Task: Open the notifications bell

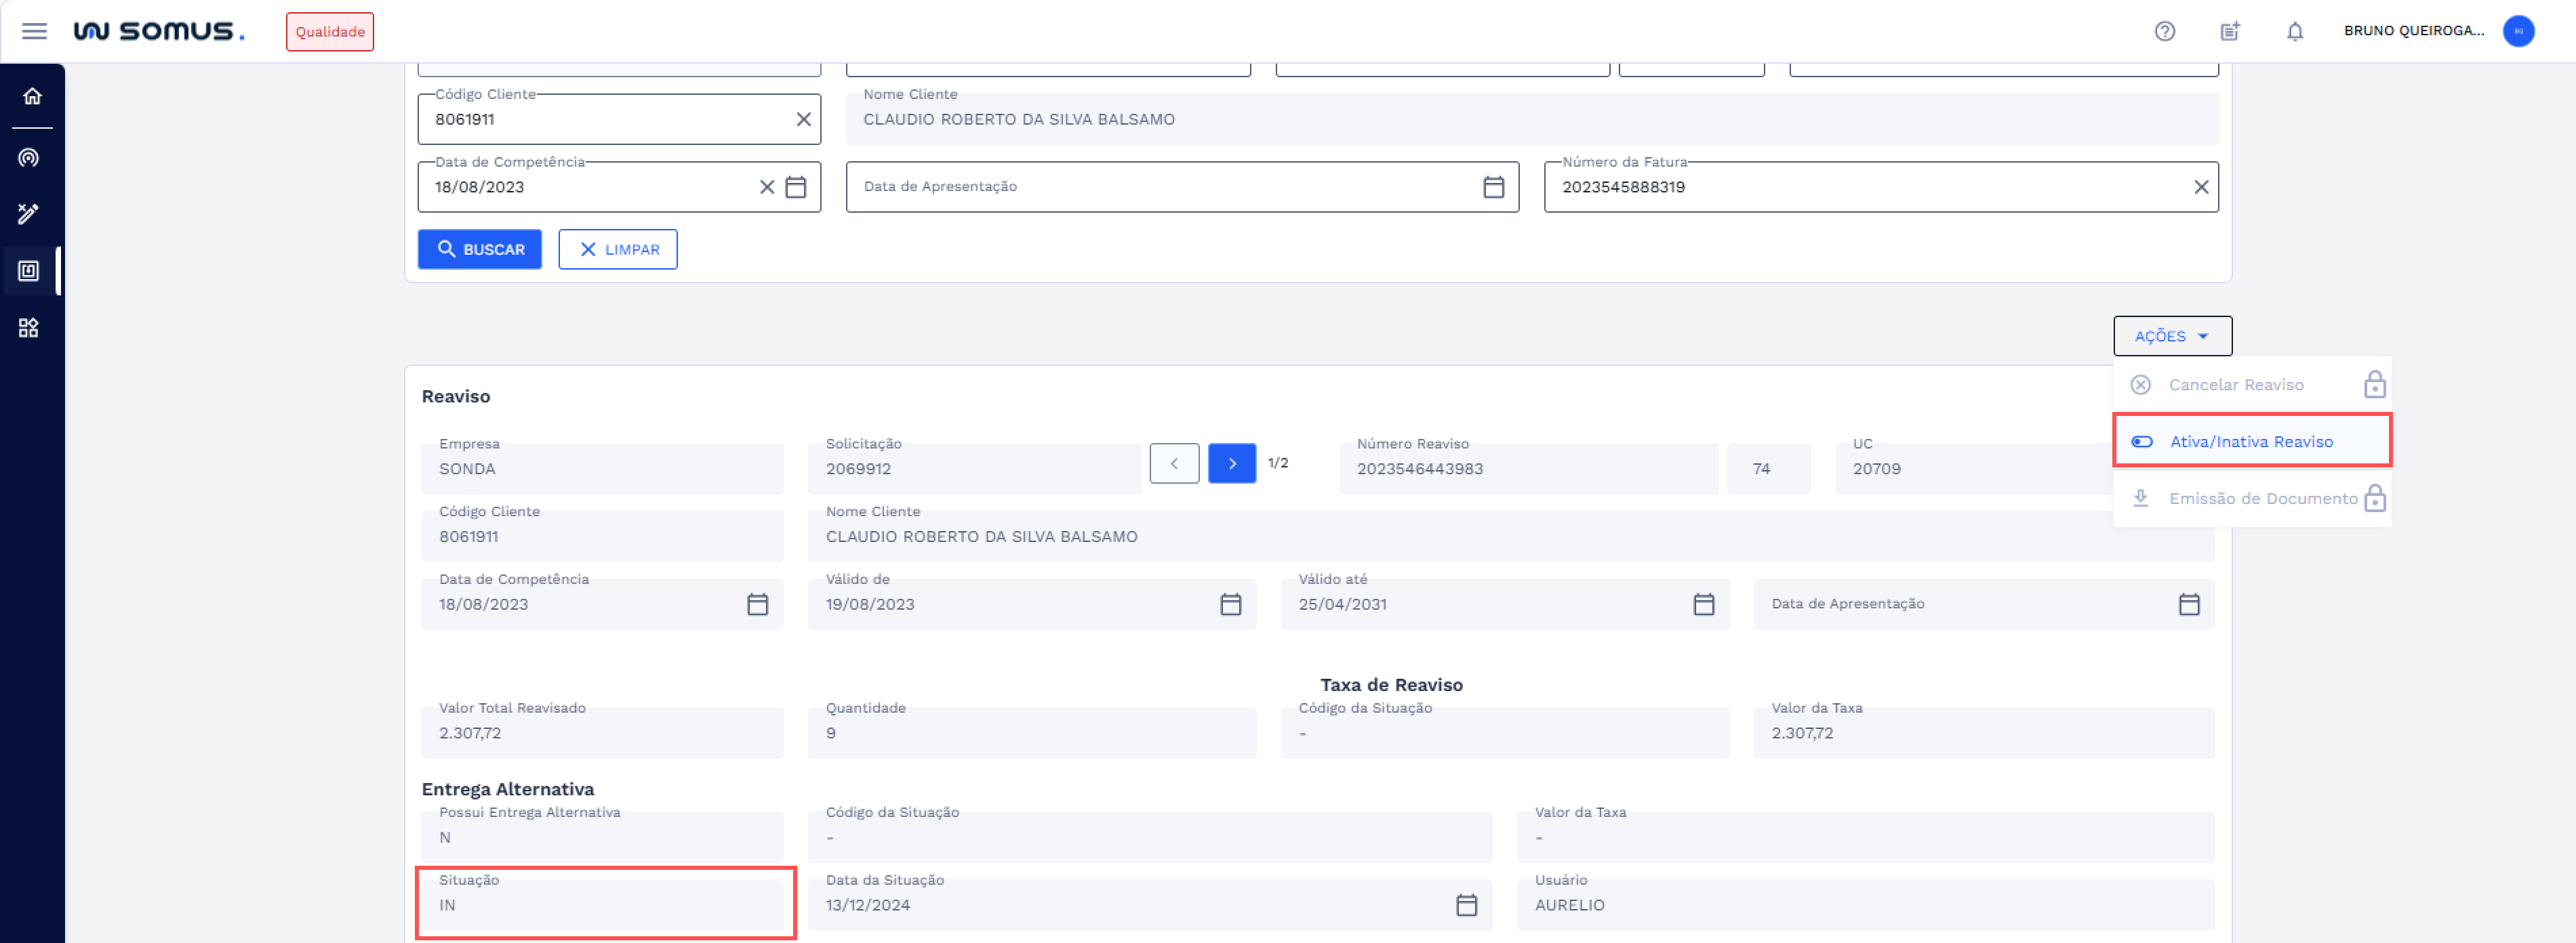Action: coord(2294,31)
